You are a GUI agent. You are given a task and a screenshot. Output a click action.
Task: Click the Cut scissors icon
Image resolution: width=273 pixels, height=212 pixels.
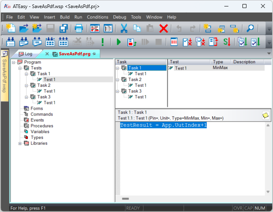[124, 28]
